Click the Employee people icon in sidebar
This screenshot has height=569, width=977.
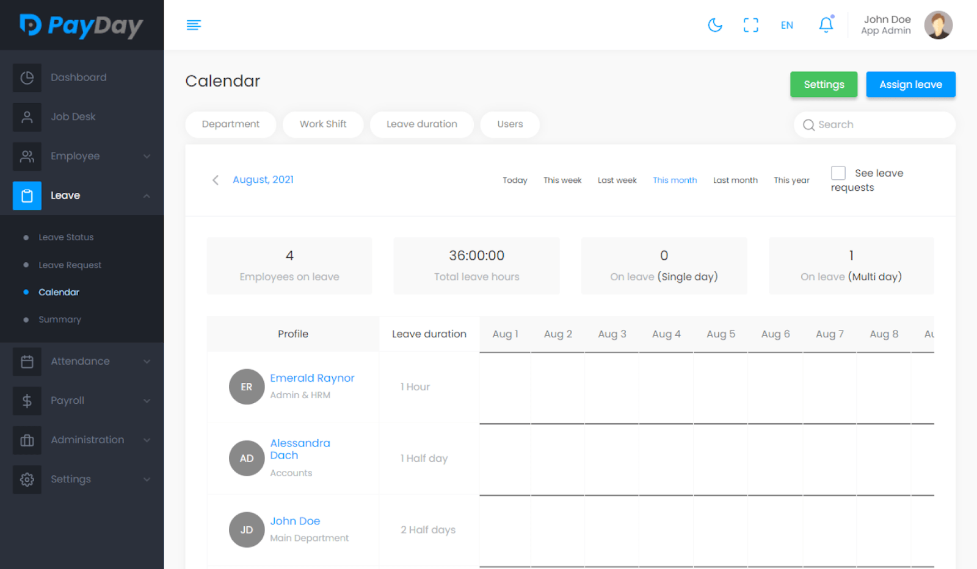[x=27, y=156]
